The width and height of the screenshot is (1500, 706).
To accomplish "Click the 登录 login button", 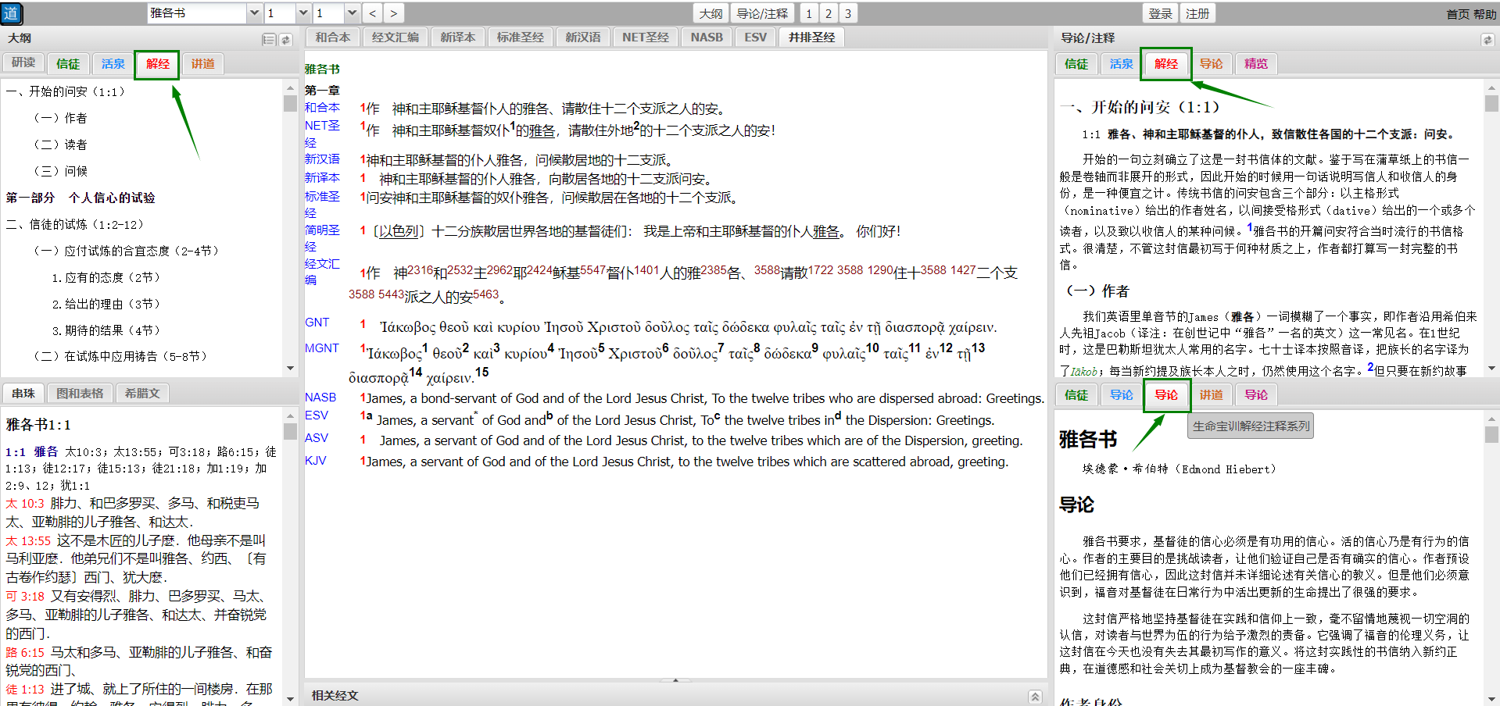I will [1160, 13].
